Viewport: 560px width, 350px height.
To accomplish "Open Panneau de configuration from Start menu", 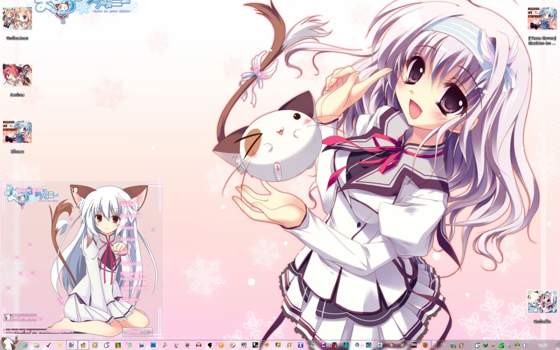I will [x=133, y=276].
